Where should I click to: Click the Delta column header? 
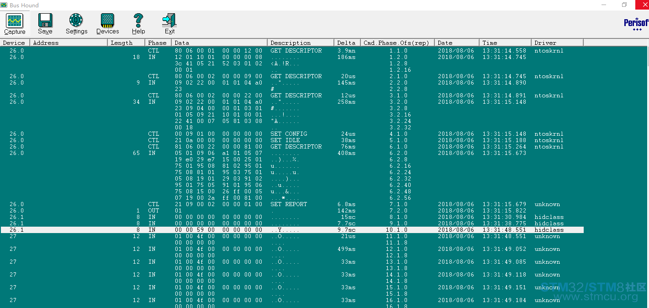[x=347, y=42]
